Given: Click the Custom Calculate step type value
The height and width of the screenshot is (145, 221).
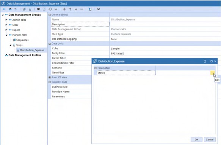Looking at the screenshot, I should point(121,34).
